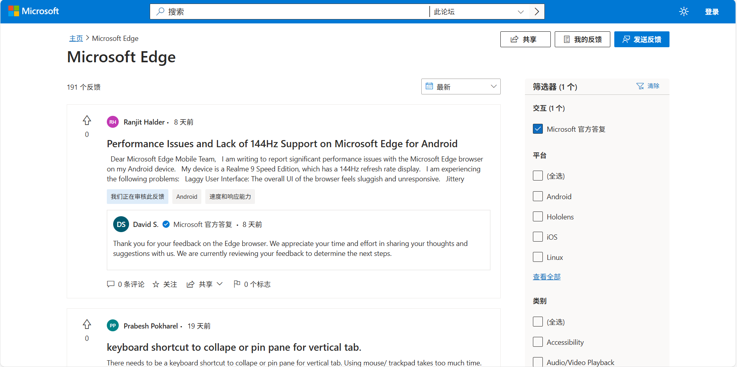Screen dimensions: 737x367
Task: Click the 0 条评论 comment icon
Action: point(111,284)
